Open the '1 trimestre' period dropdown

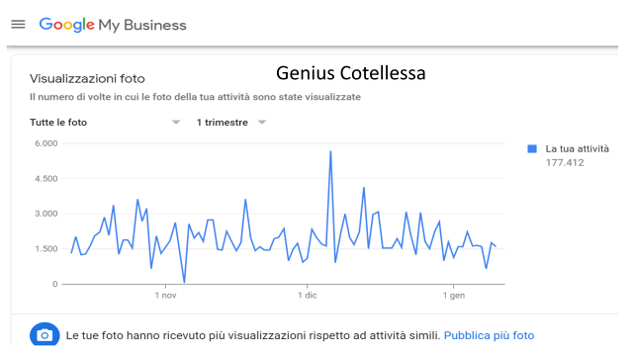pos(230,123)
